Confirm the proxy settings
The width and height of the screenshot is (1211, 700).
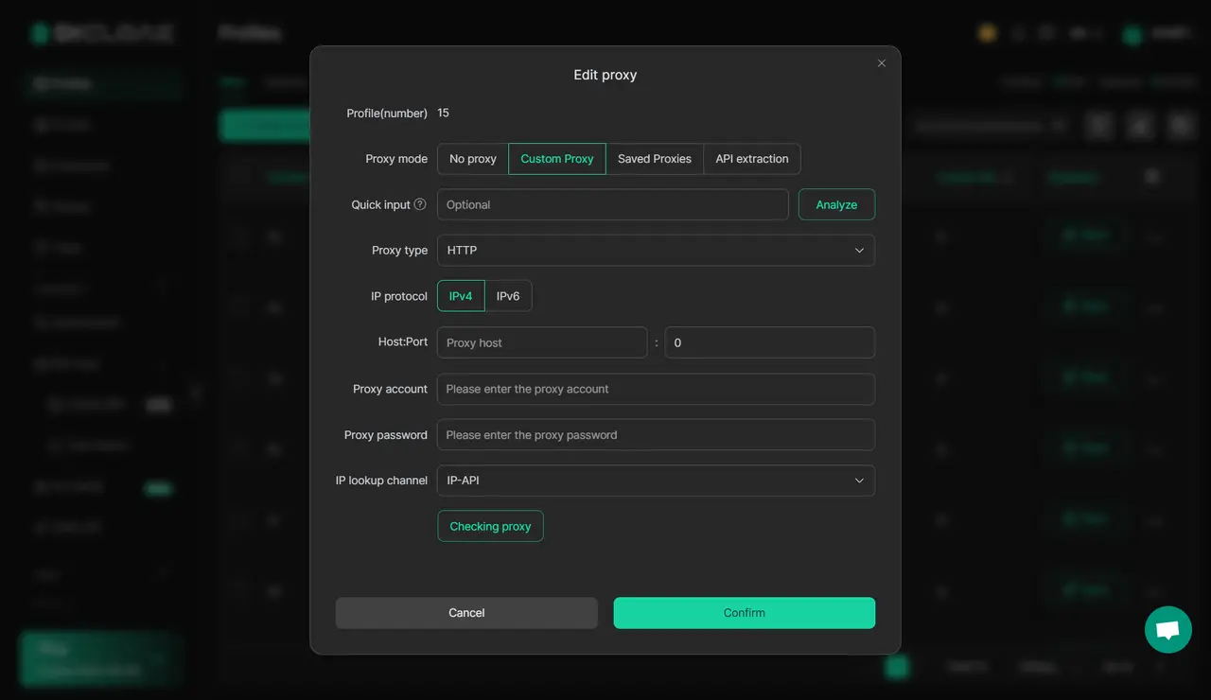[x=744, y=613]
